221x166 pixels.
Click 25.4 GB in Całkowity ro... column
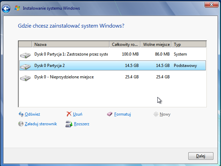point(132,77)
